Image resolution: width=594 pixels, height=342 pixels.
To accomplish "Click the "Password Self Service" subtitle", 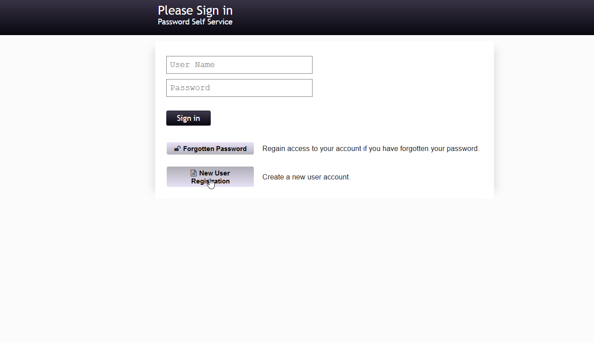I will (x=195, y=22).
